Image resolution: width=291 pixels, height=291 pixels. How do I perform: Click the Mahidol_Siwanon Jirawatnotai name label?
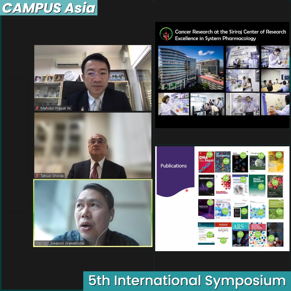click(60, 243)
